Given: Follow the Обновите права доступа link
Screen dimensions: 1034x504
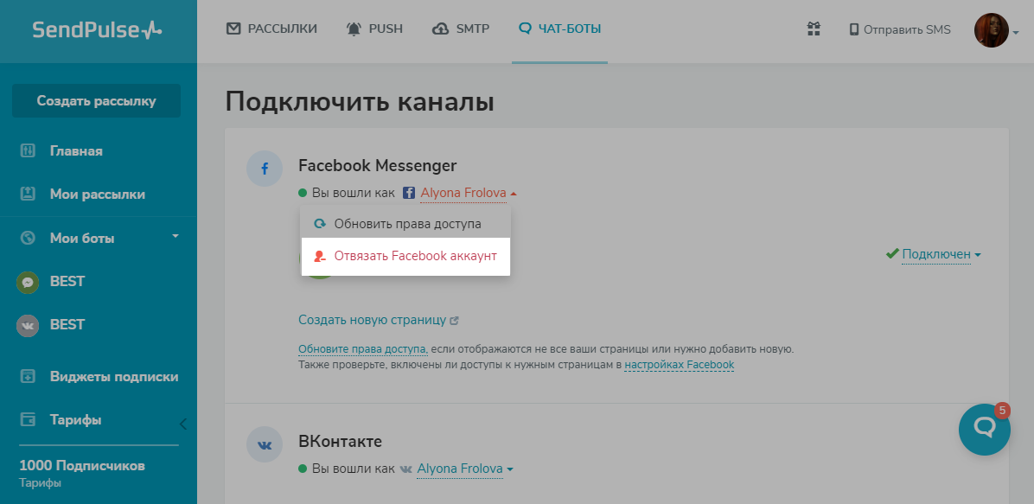Looking at the screenshot, I should (x=363, y=349).
